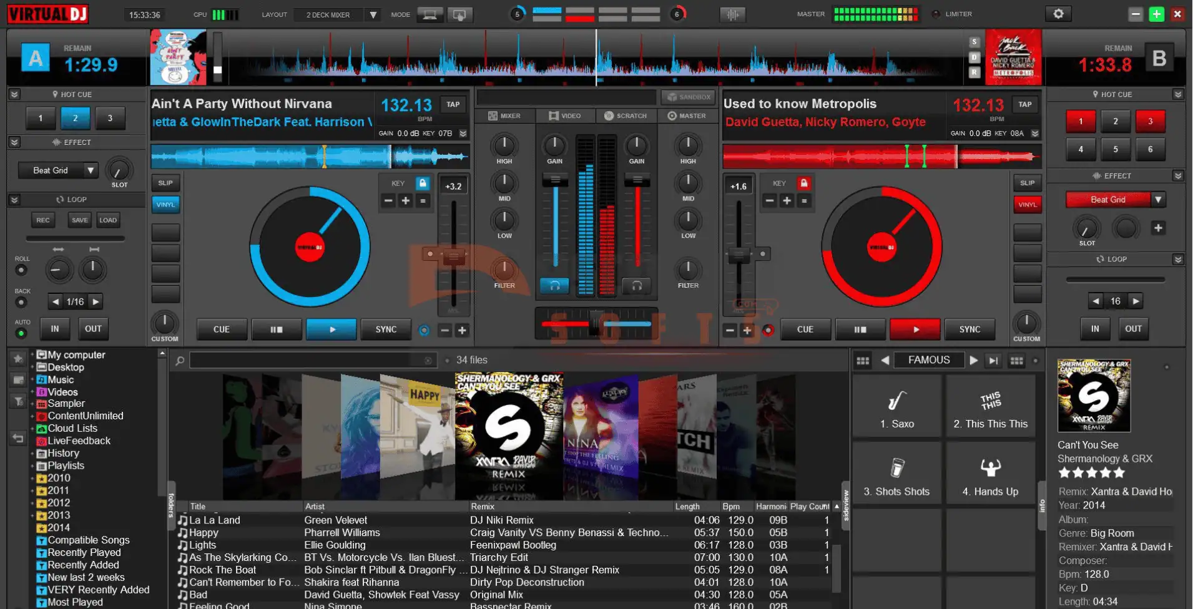Toggle deck B key lock
Screen dimensions: 1193x609
point(804,183)
